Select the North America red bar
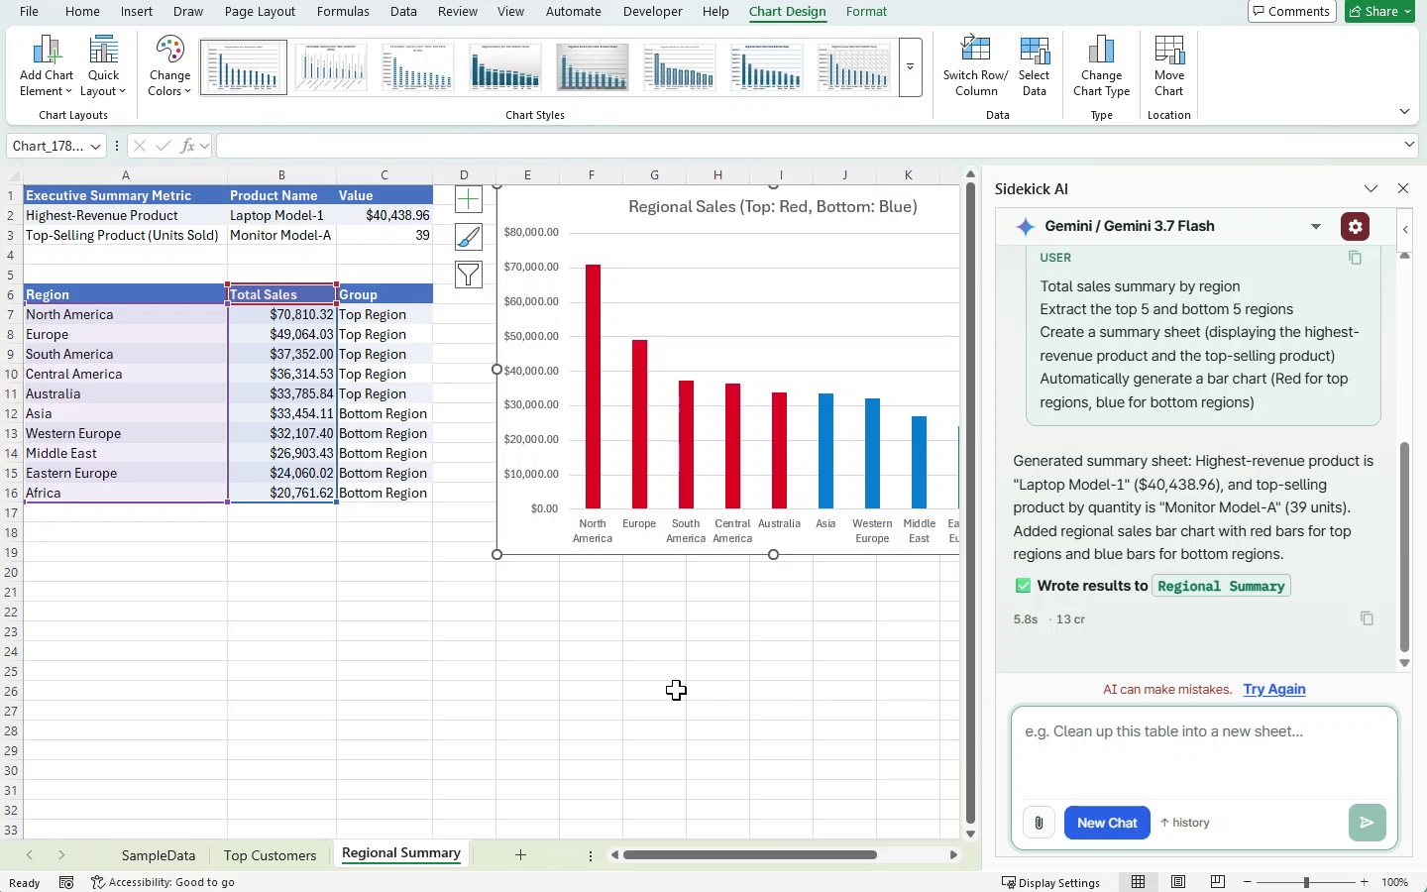The width and height of the screenshot is (1427, 892). (593, 387)
